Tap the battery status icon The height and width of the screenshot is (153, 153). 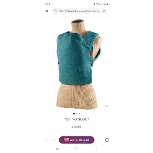[108, 4]
